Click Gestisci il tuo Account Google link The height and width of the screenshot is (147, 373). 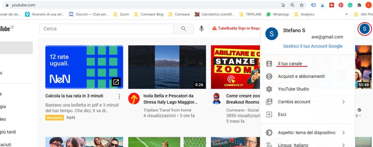click(x=313, y=46)
